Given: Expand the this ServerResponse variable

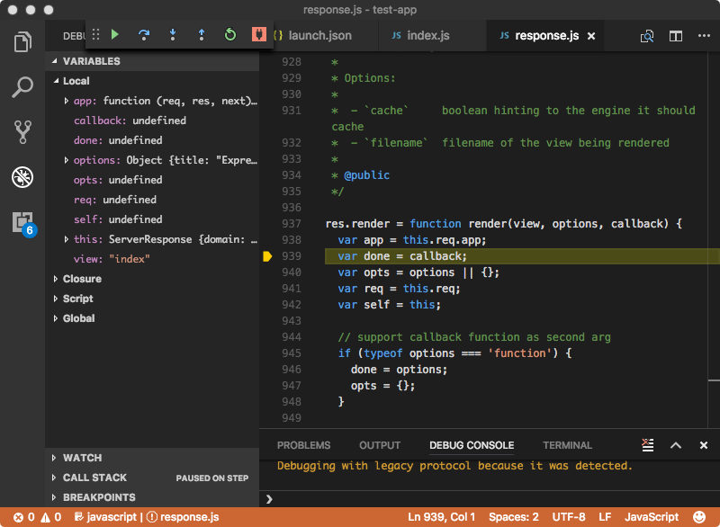Looking at the screenshot, I should click(66, 239).
